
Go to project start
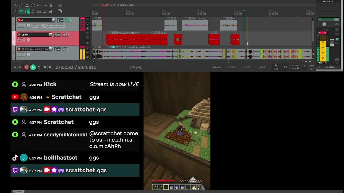pyautogui.click(x=15, y=67)
